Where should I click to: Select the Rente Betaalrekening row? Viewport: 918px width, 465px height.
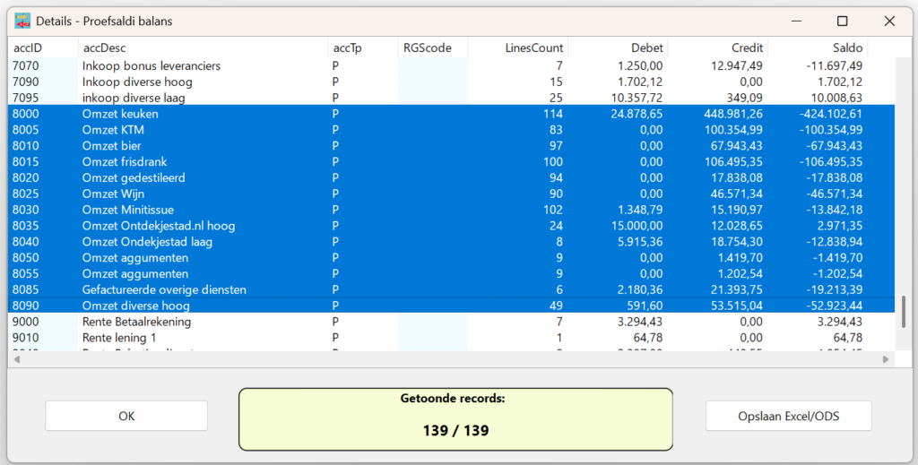coord(136,322)
